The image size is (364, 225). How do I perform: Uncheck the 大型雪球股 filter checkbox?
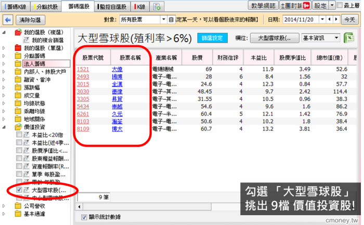click(x=19, y=191)
